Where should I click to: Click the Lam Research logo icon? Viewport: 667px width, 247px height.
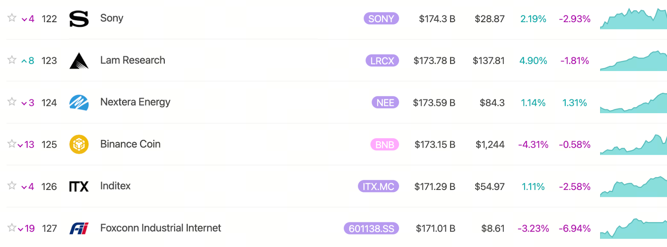pos(79,61)
